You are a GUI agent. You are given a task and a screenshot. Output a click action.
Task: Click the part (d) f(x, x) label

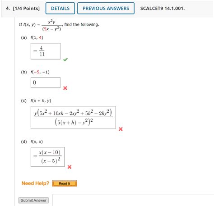coord(37,142)
